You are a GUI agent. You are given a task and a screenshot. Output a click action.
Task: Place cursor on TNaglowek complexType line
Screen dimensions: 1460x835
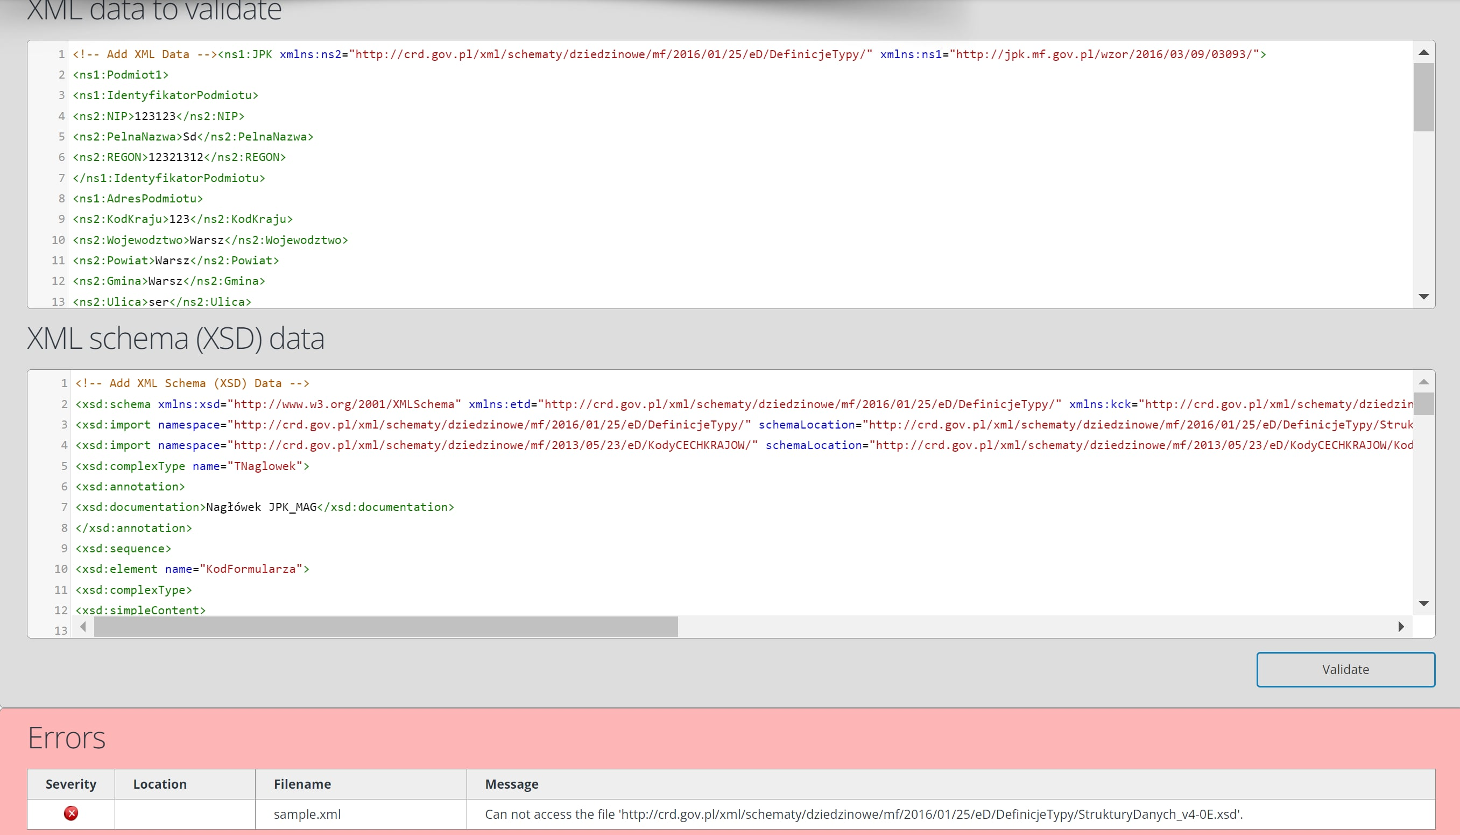click(x=192, y=466)
